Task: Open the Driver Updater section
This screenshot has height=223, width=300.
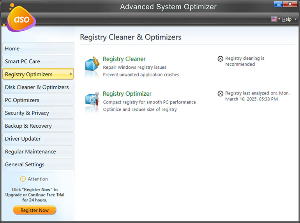Action: click(38, 139)
